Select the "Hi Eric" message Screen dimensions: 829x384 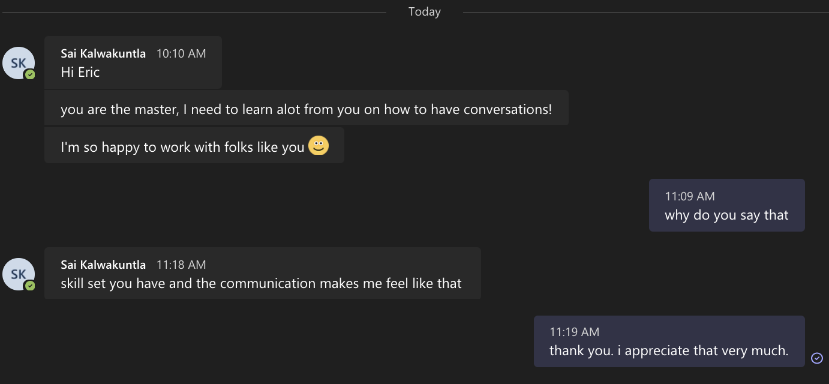pyautogui.click(x=80, y=73)
